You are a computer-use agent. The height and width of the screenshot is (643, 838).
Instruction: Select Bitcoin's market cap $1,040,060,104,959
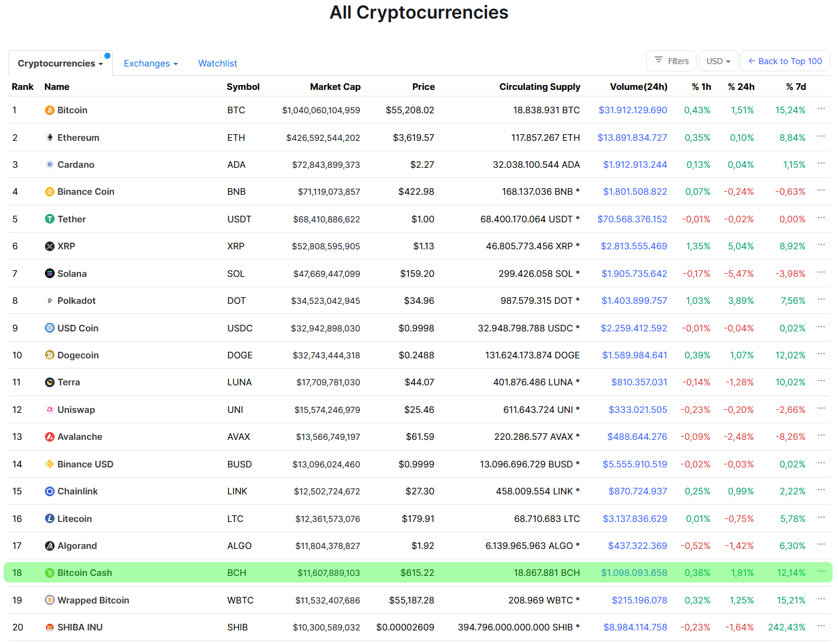click(322, 110)
